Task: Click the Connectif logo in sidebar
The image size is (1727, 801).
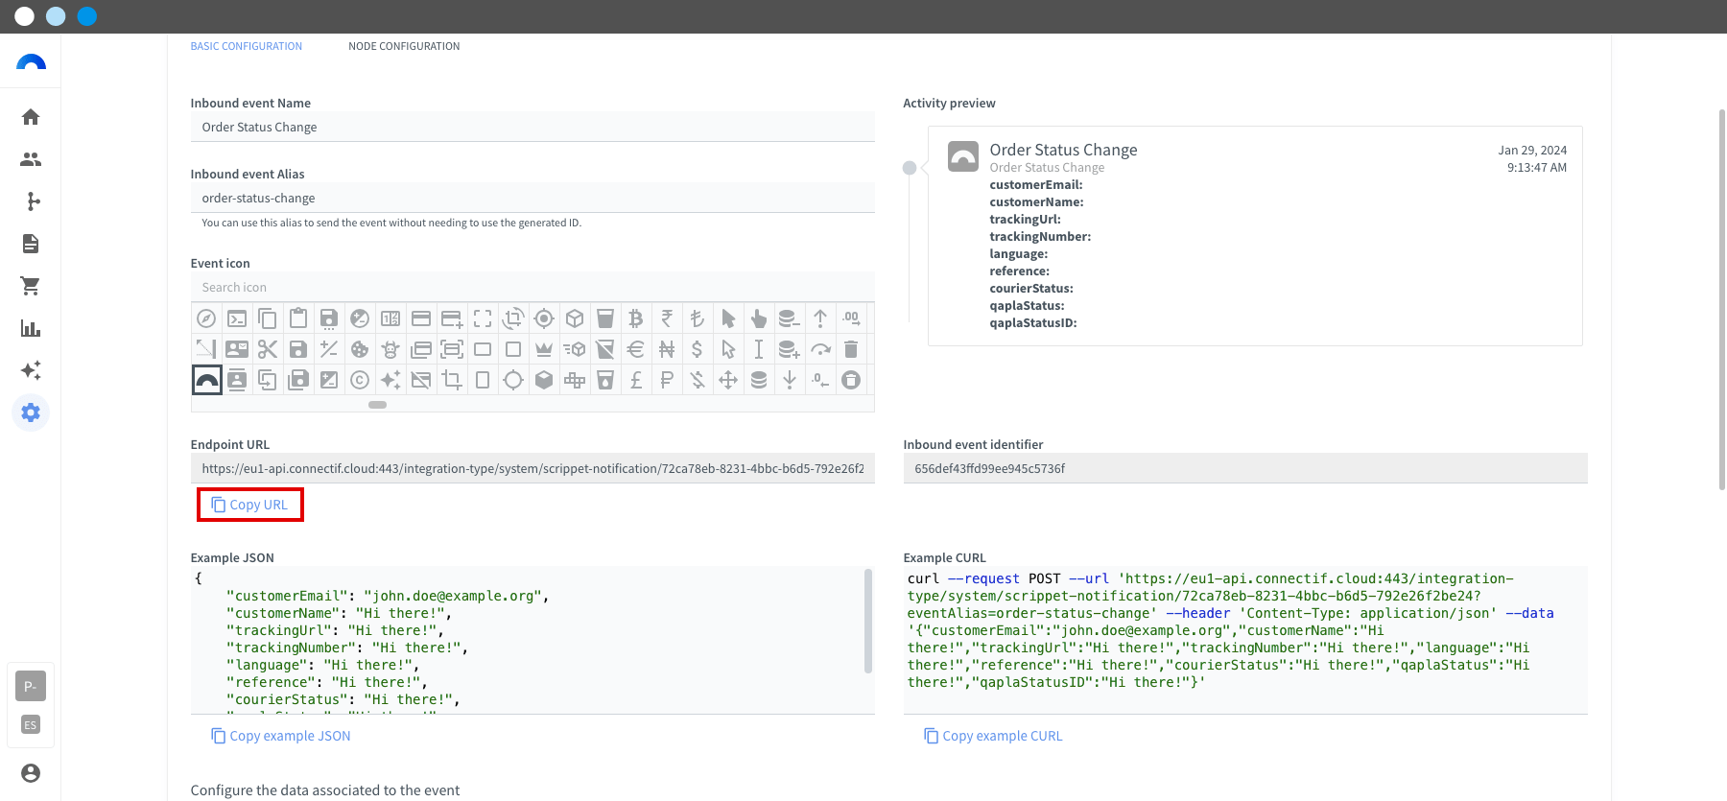Action: [31, 62]
